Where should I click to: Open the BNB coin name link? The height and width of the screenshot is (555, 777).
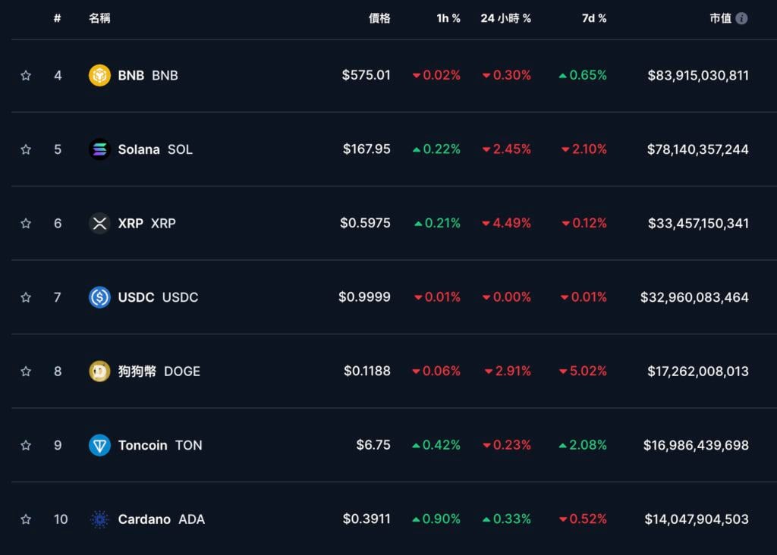(x=148, y=75)
